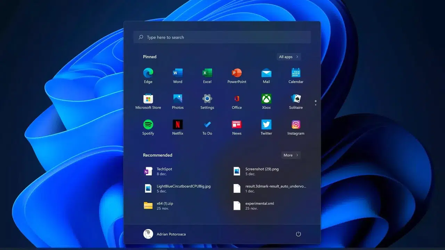Open Adrian Potoroaca's profile picture
Image resolution: width=445 pixels, height=250 pixels.
tap(148, 234)
